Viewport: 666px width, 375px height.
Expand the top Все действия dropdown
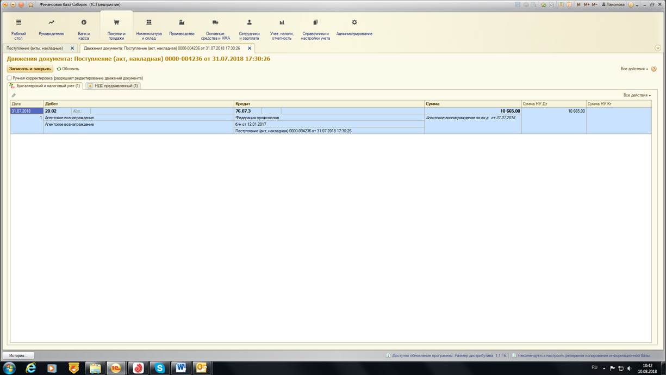(634, 69)
